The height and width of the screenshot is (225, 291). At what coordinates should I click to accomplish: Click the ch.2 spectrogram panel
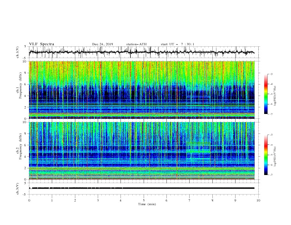[142, 151]
